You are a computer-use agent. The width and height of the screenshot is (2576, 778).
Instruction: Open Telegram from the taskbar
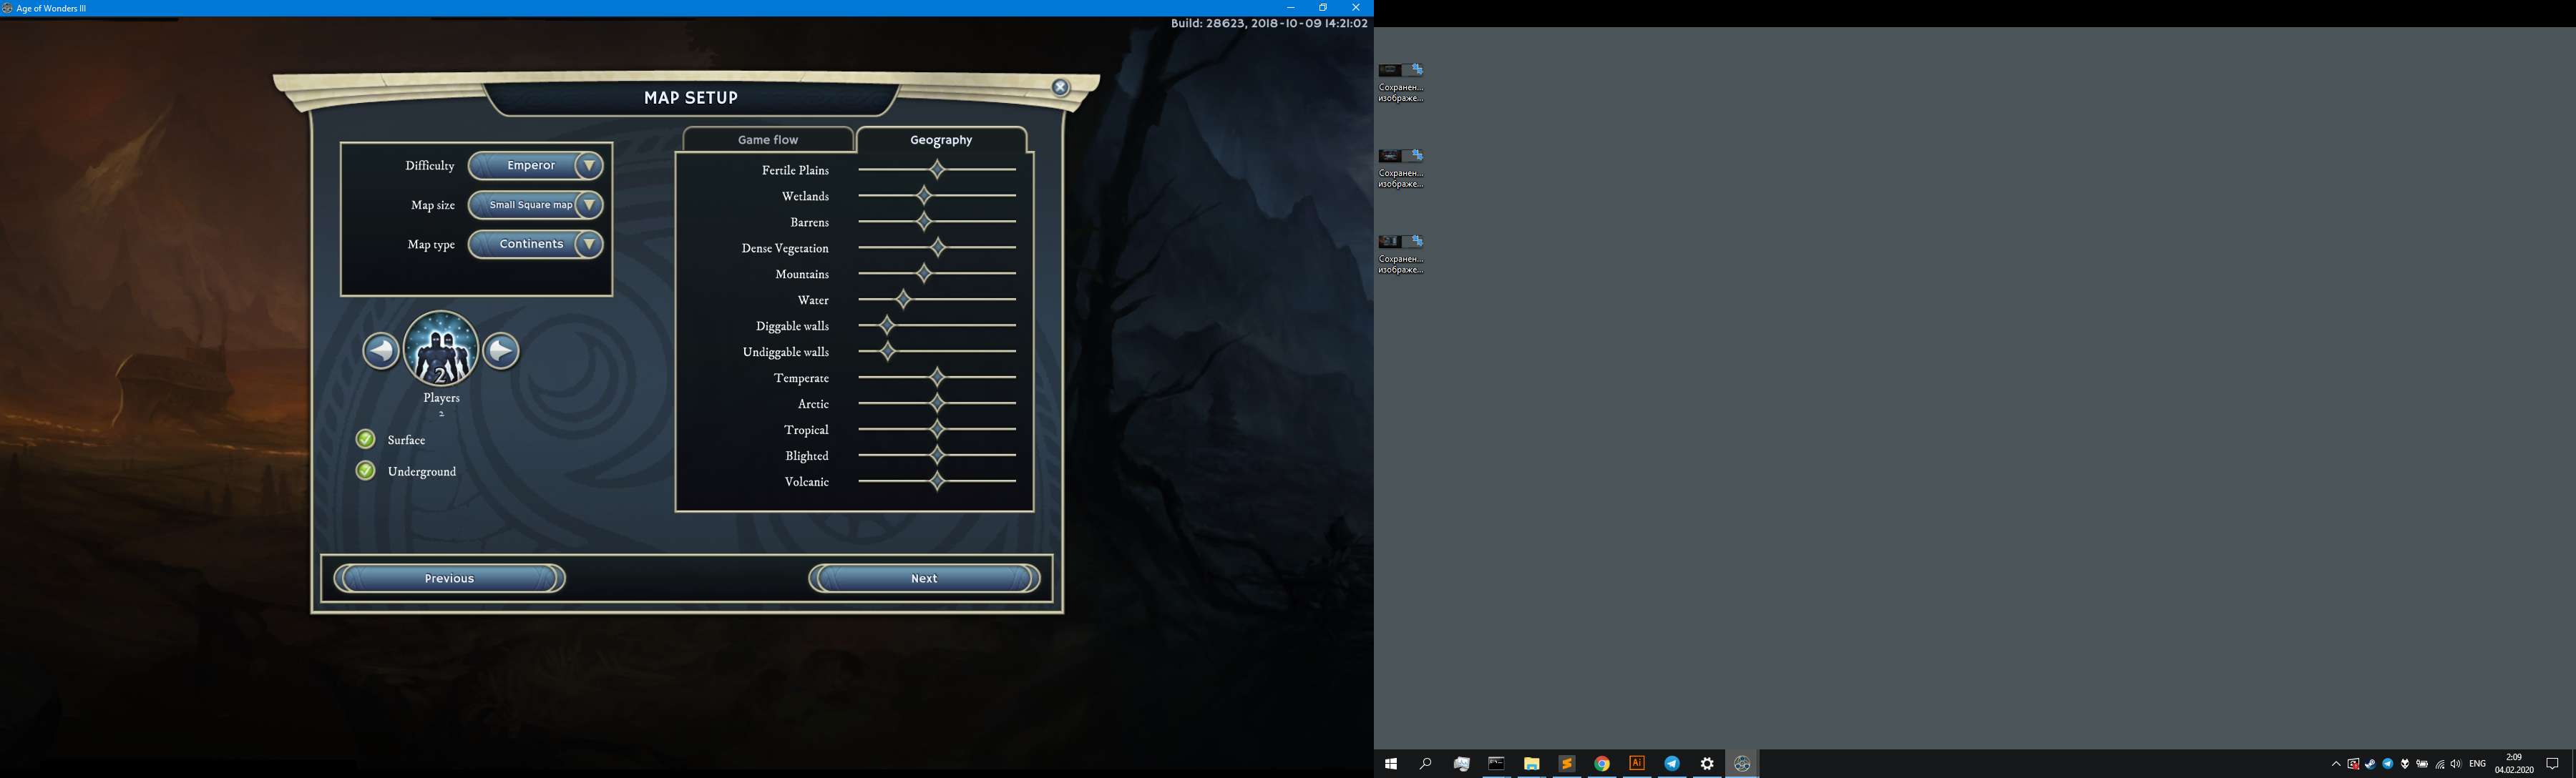(x=1672, y=764)
